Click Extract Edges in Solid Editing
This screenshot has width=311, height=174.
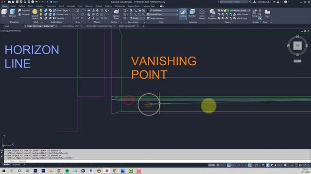pos(60,11)
